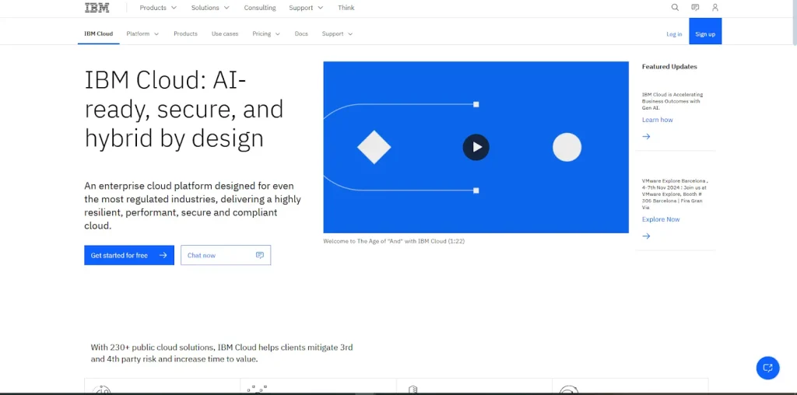Screen dimensions: 797x395
Task: Expand the Platform dropdown
Action: pos(142,34)
